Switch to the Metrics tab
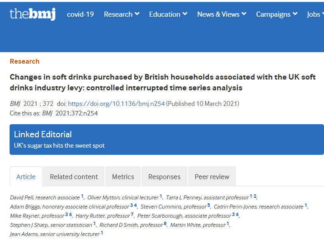Image resolution: width=324 pixels, height=240 pixels. pos(123,177)
